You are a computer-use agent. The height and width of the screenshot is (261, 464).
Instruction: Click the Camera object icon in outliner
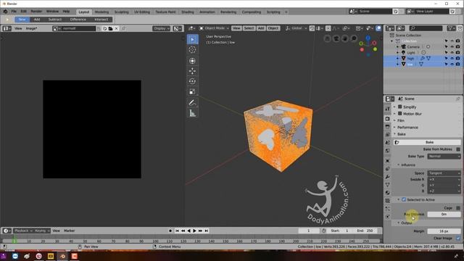(403, 46)
